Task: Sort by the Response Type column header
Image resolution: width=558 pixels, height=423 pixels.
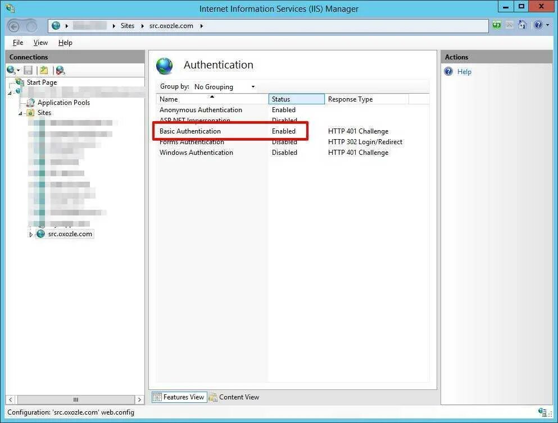Action: [366, 99]
